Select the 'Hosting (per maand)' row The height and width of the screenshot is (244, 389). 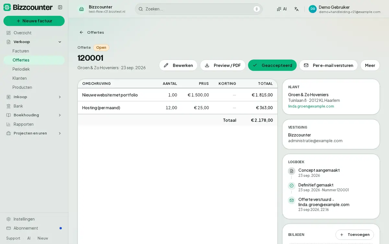pyautogui.click(x=178, y=108)
